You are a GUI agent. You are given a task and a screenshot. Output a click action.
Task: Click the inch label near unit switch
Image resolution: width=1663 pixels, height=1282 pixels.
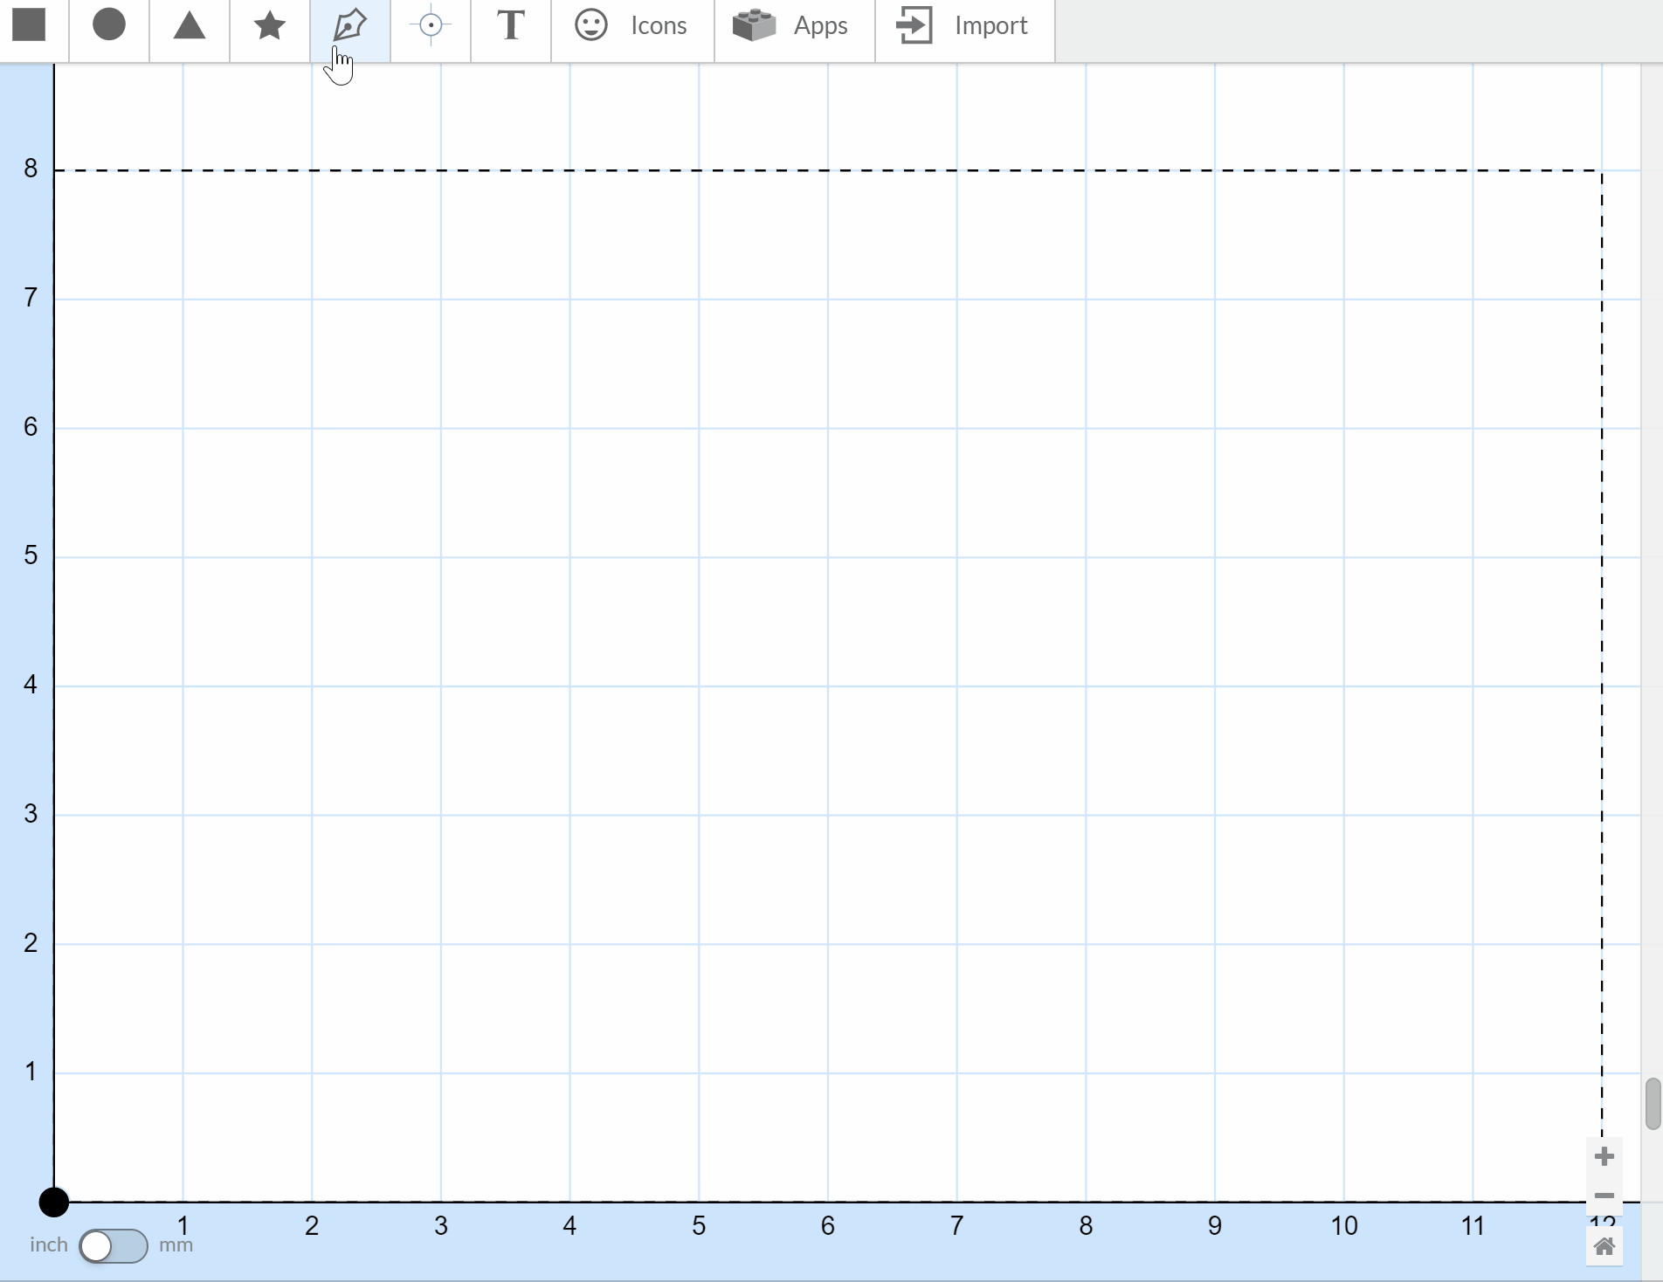[x=48, y=1245]
